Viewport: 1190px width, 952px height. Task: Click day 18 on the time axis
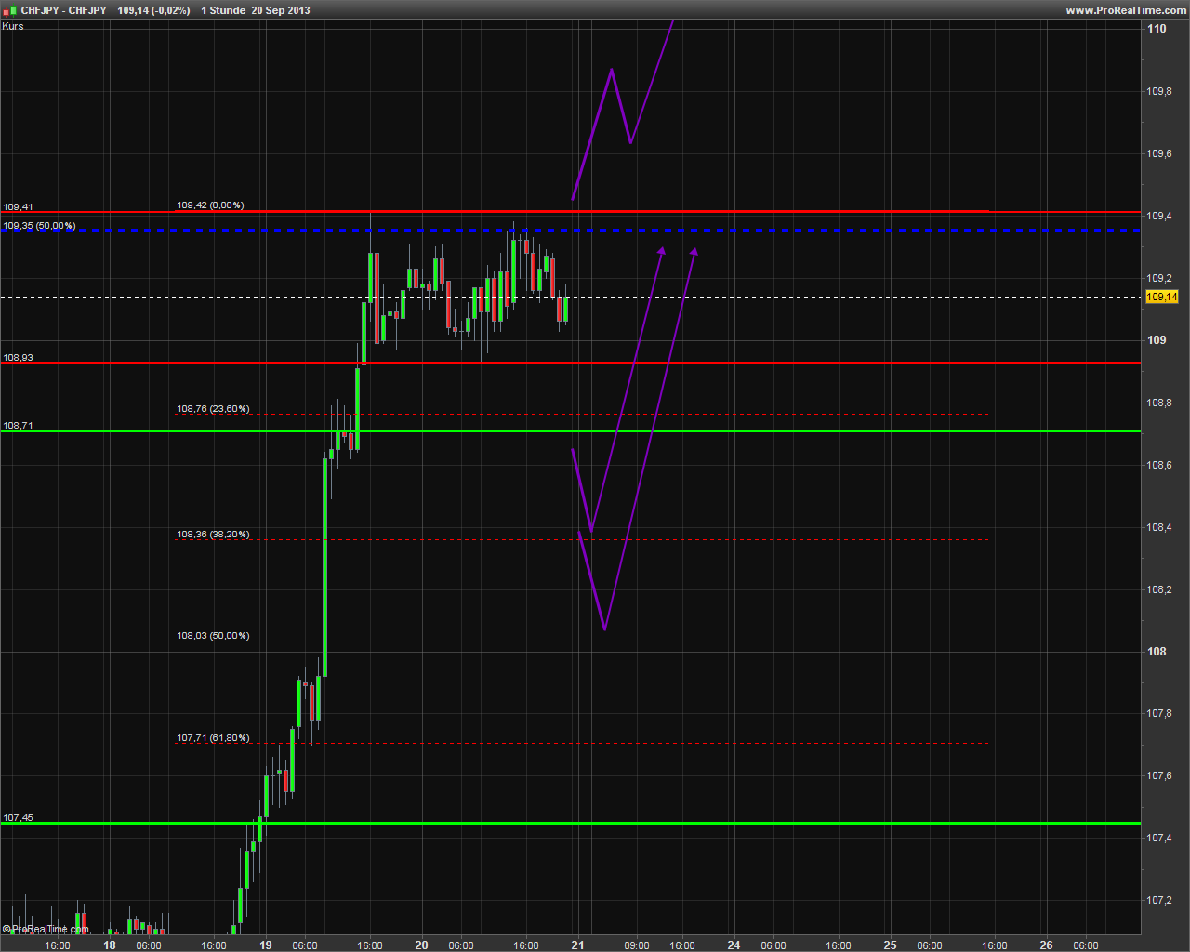(110, 945)
